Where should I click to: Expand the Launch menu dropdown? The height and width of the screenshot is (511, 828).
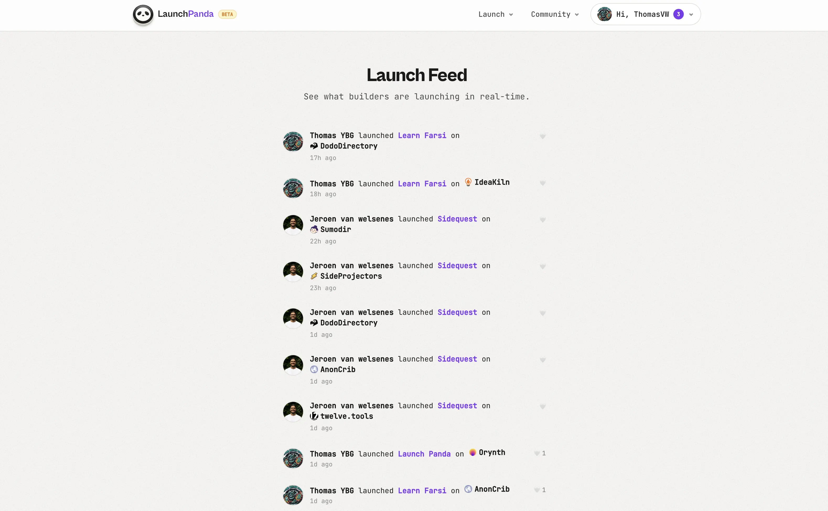pyautogui.click(x=495, y=14)
